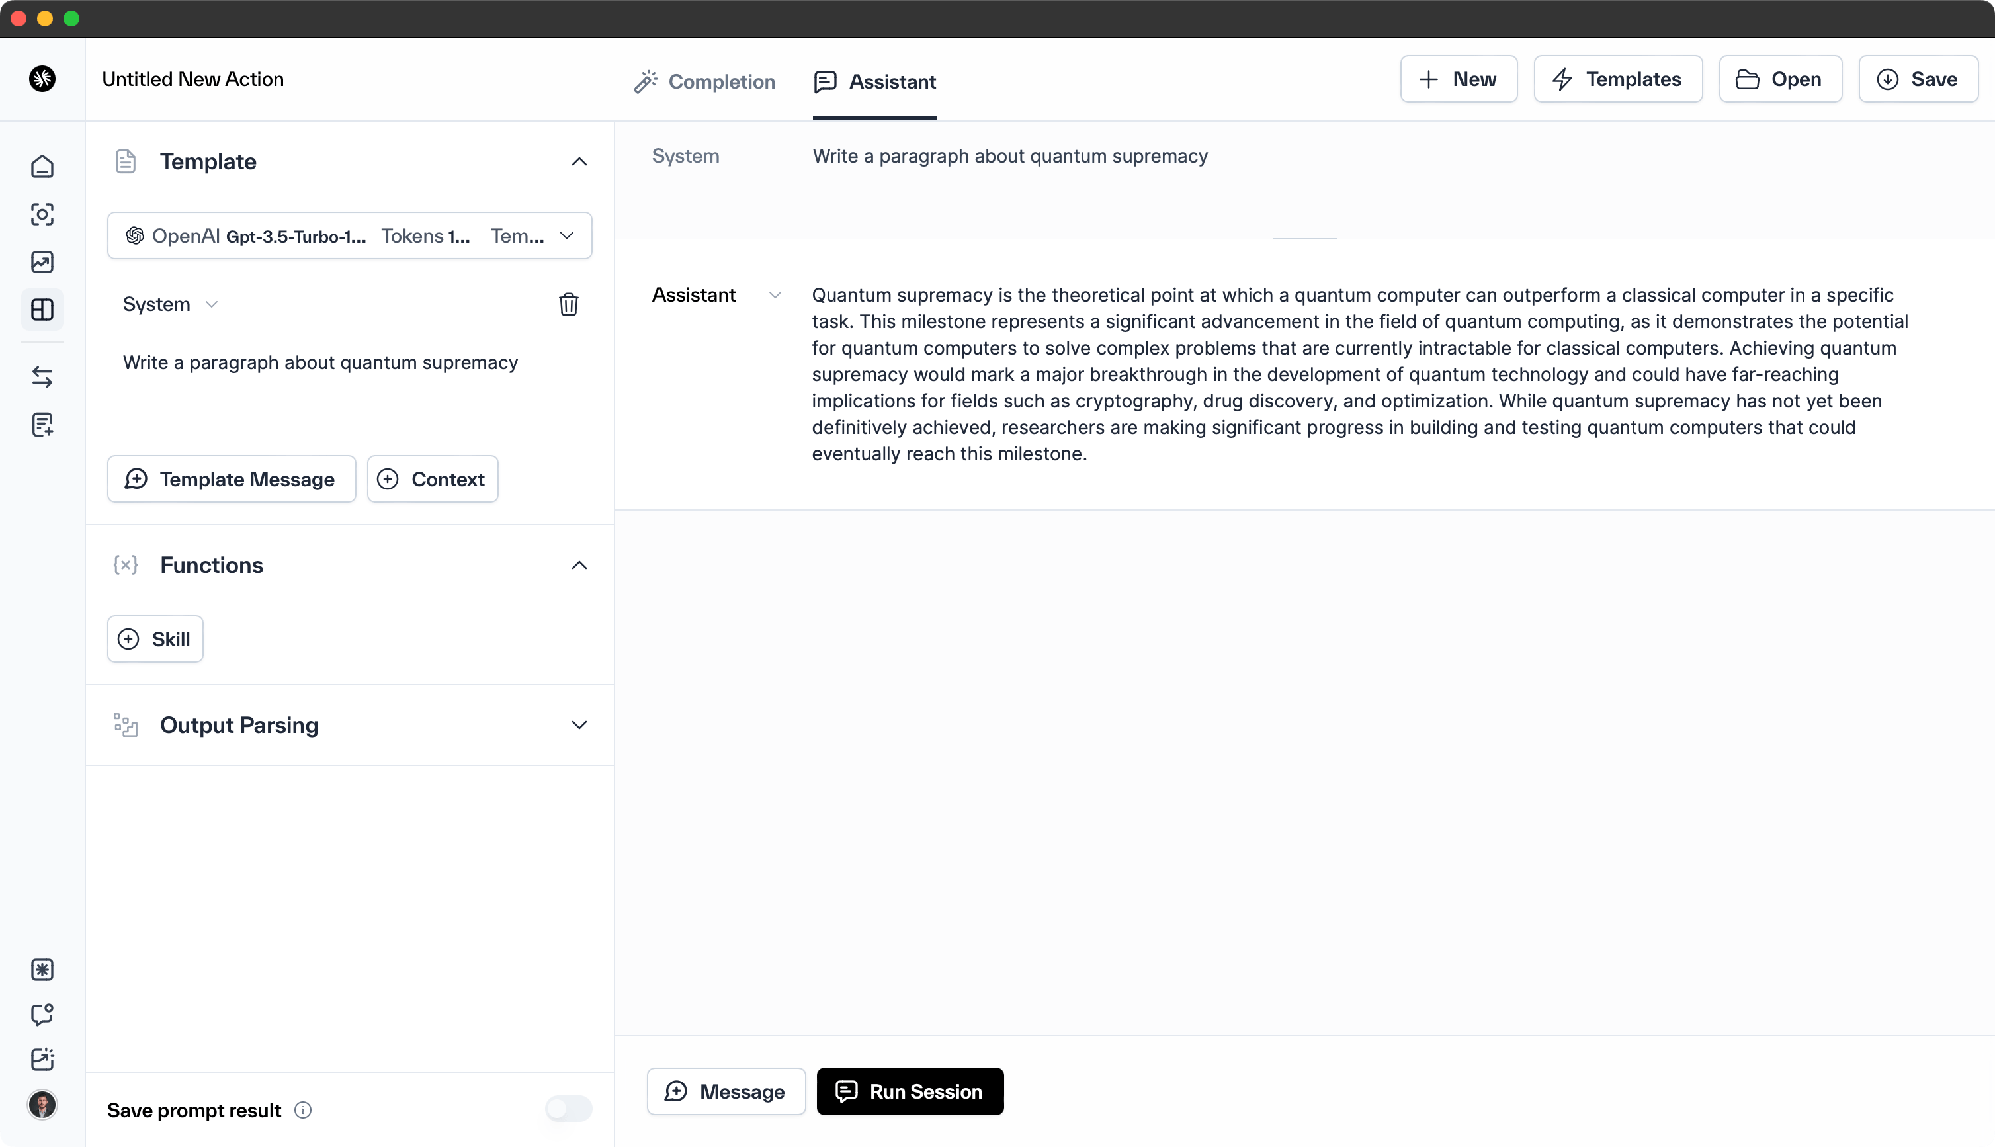Click the swap arrows sidebar icon
Screen dimensions: 1995x1147
42,376
